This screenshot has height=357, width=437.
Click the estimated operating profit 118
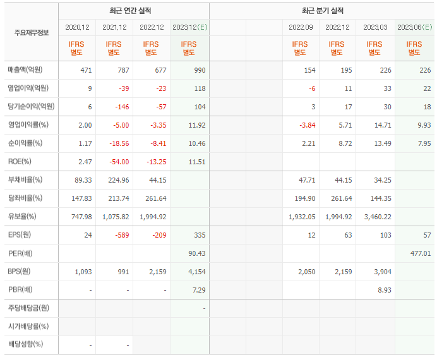pyautogui.click(x=200, y=88)
